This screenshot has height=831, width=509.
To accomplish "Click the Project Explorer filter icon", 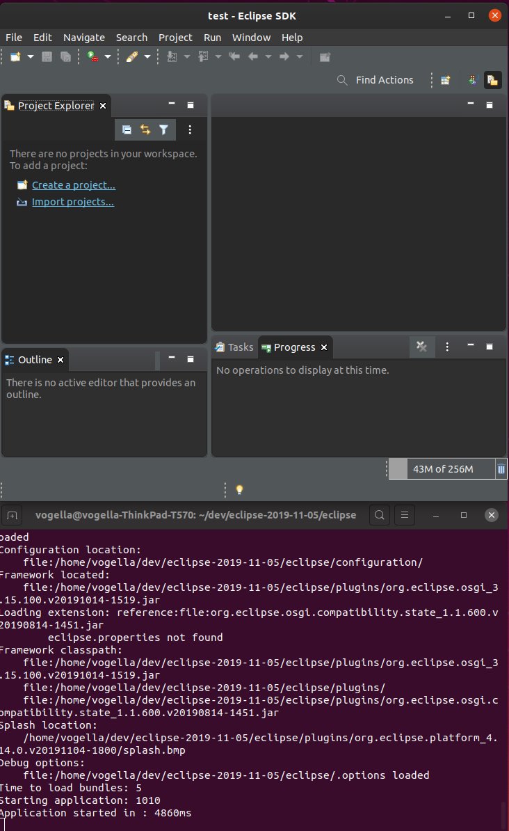I will [163, 130].
